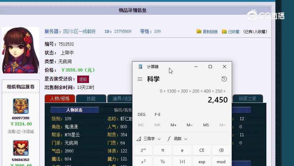Image resolution: width=294 pixels, height=166 pixels.
Task: Close the calculator window
Action: [x=225, y=67]
